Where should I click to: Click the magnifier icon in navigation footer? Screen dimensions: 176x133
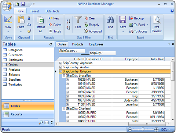tap(41, 122)
